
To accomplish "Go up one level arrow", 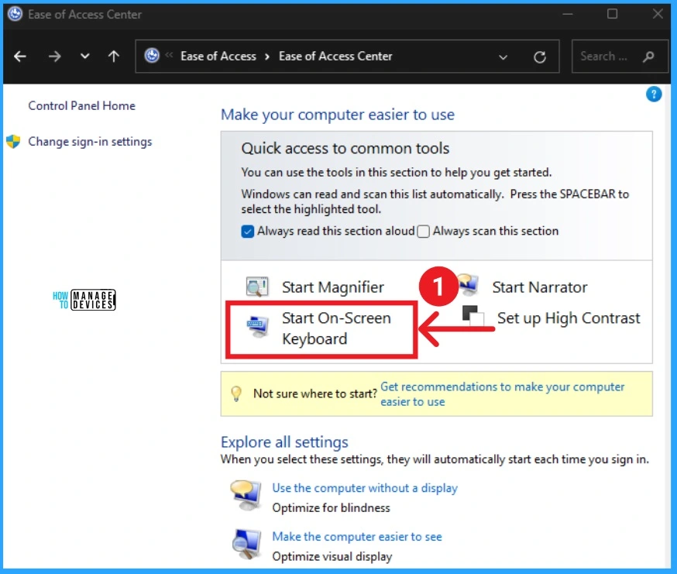I will coord(114,56).
